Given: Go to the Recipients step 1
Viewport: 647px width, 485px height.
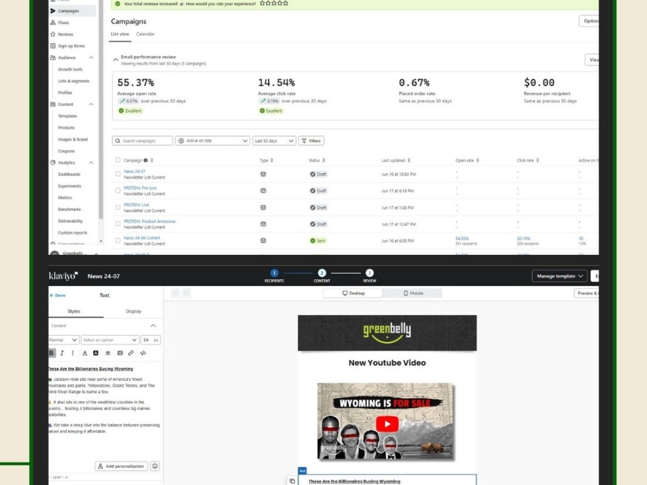Looking at the screenshot, I should (x=274, y=275).
